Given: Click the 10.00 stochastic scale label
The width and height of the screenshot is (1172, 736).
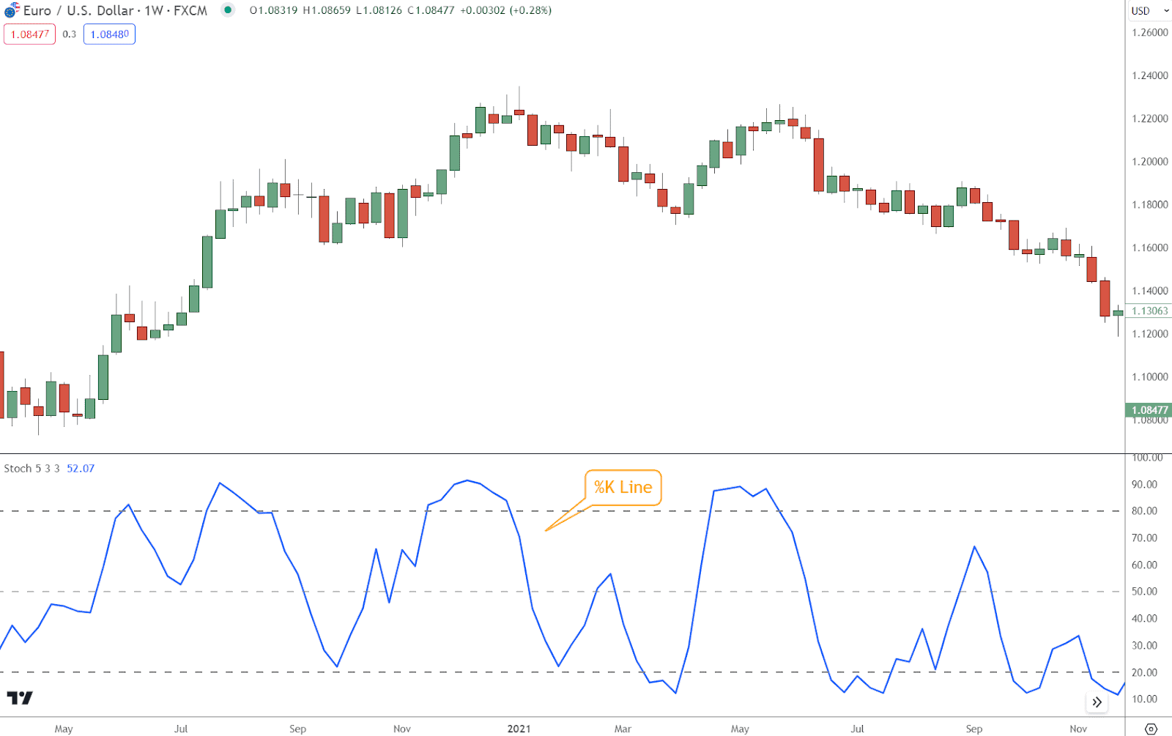Looking at the screenshot, I should [1144, 699].
